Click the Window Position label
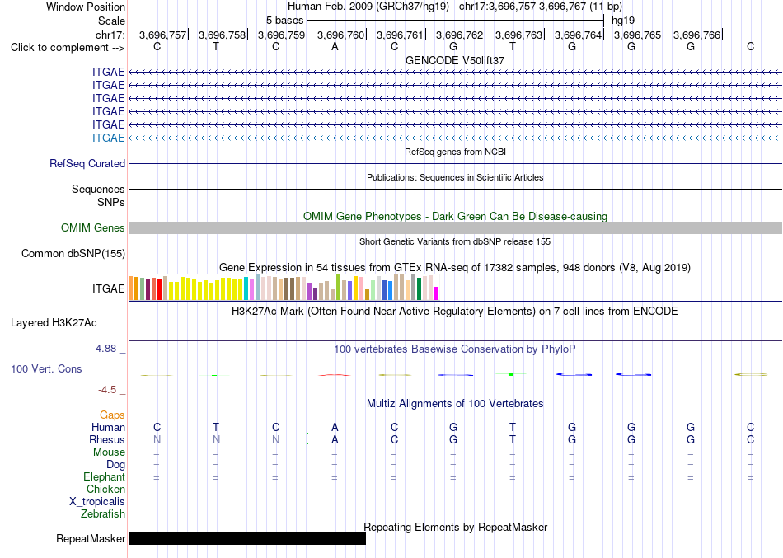 pos(86,7)
